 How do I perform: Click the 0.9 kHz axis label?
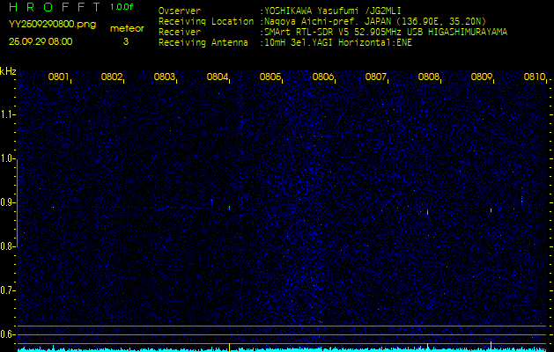7,202
